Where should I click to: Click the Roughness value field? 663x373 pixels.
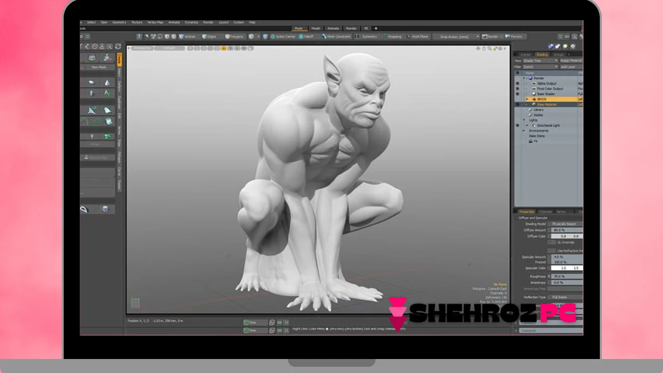(567, 277)
